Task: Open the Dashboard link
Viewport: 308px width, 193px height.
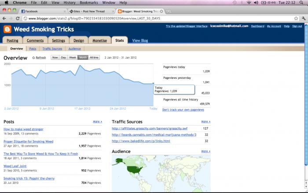Action: [x=257, y=26]
